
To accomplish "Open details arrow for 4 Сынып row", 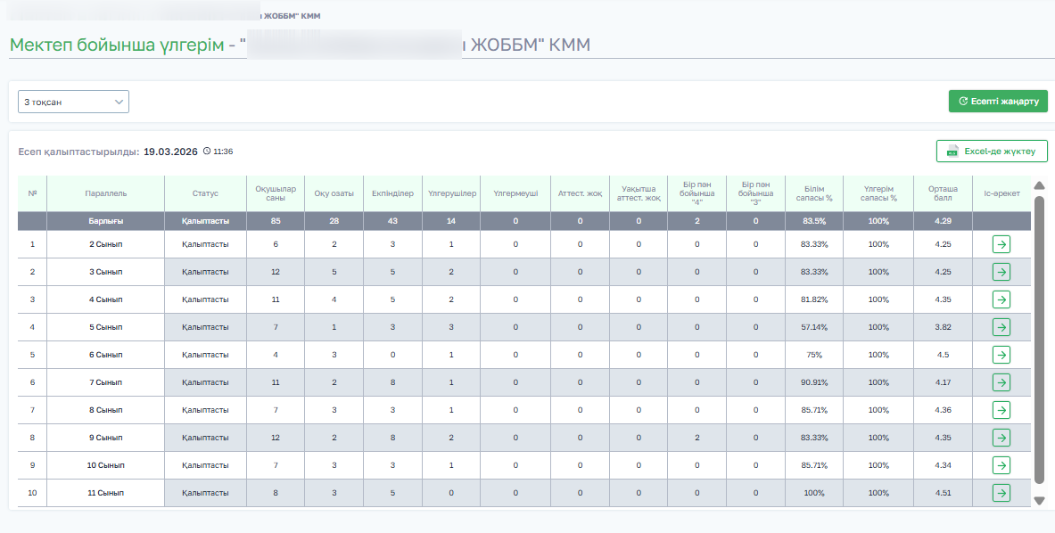I will (1001, 299).
